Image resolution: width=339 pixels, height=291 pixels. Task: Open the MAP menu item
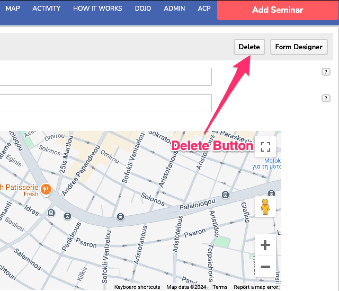pos(13,8)
